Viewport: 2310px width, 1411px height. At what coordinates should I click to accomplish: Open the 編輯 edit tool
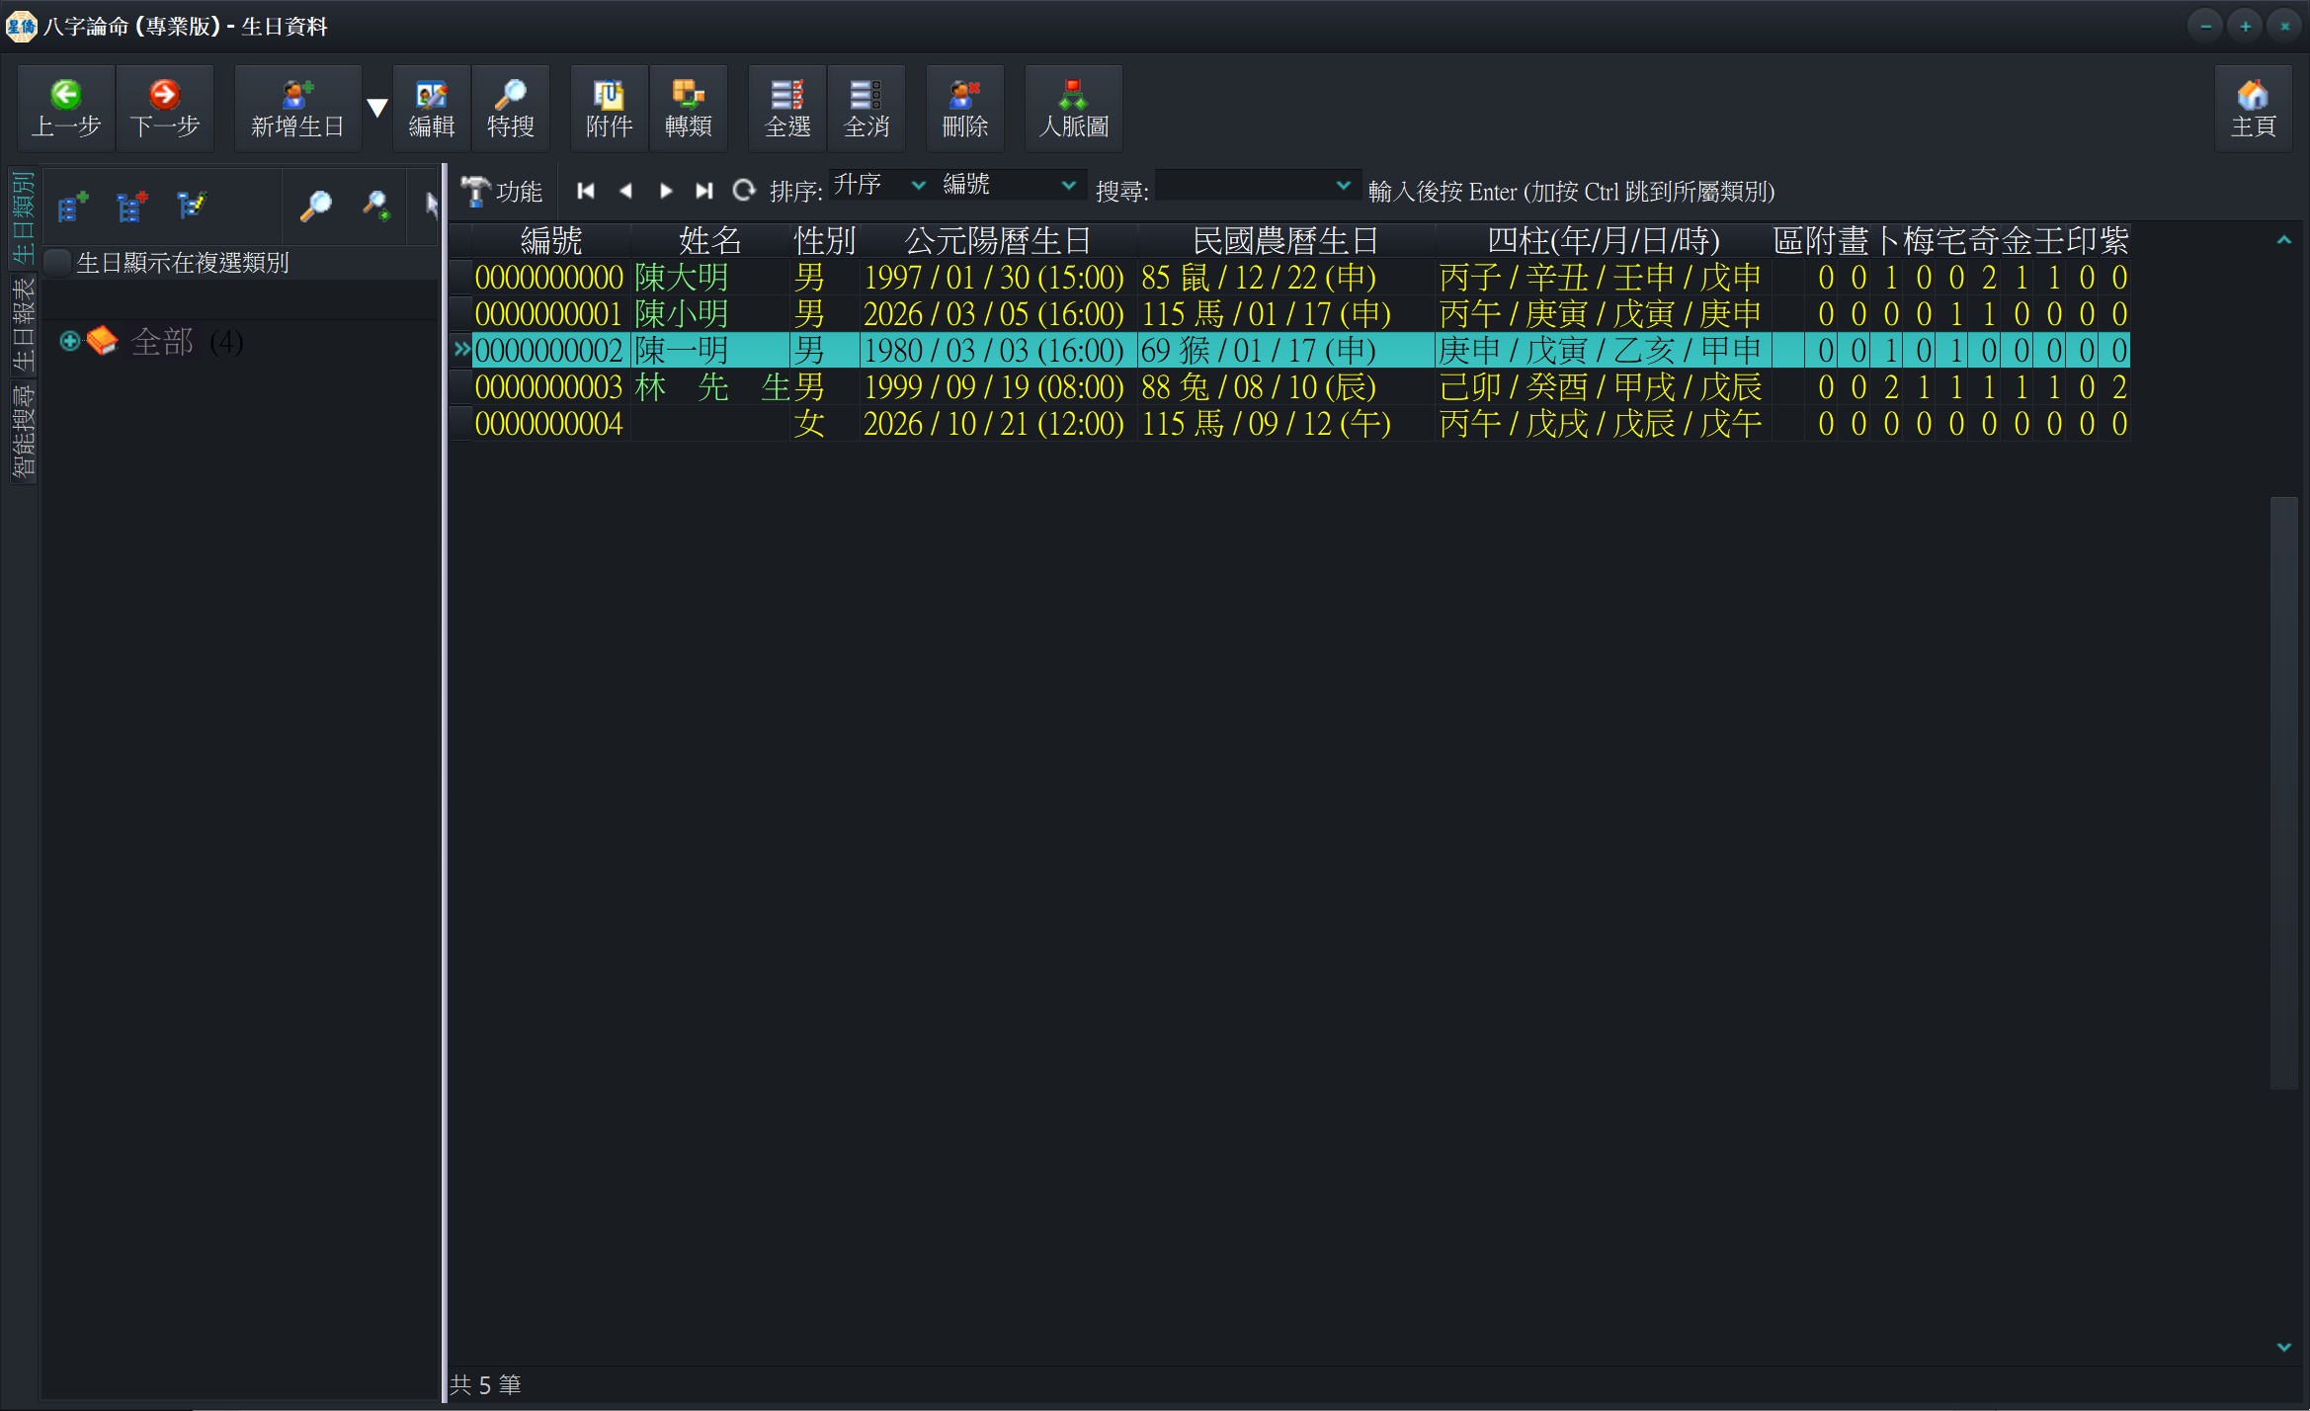(x=432, y=109)
